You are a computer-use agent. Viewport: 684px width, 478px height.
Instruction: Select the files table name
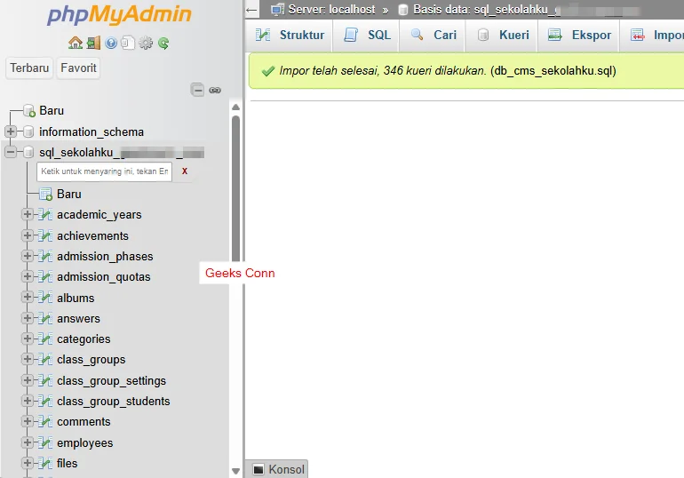pyautogui.click(x=68, y=463)
